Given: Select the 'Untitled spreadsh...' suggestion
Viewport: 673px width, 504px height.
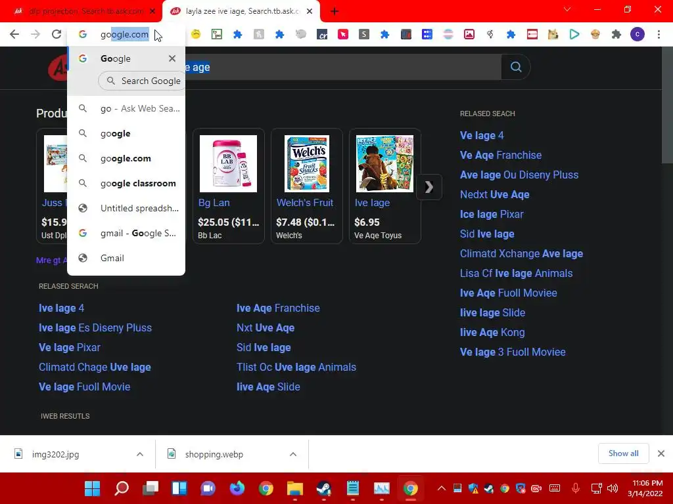Looking at the screenshot, I should coord(126,208).
